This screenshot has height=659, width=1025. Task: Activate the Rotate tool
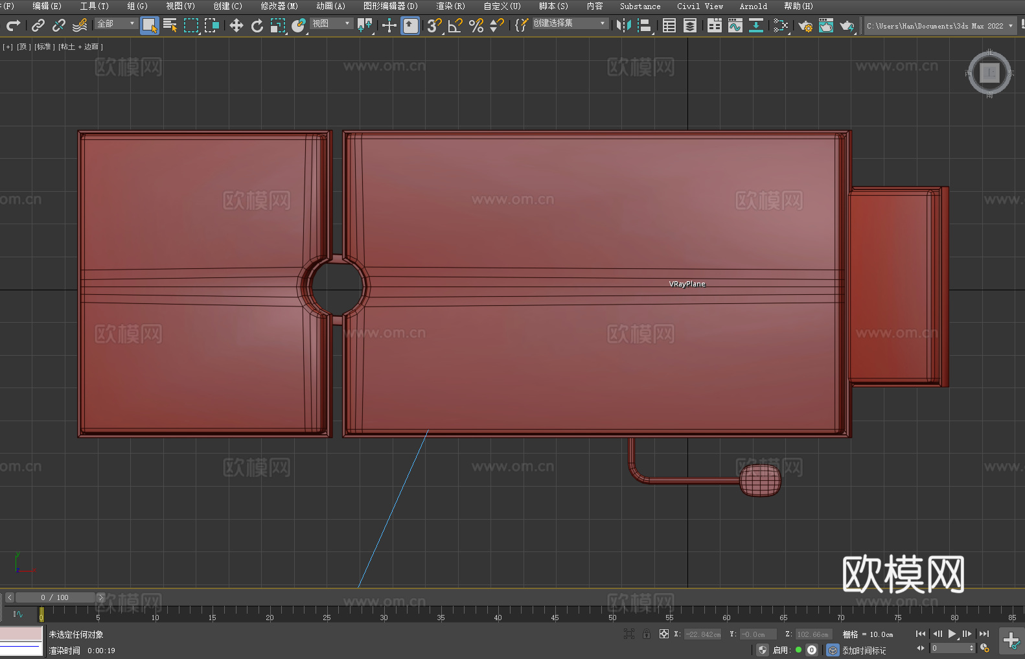coord(257,25)
